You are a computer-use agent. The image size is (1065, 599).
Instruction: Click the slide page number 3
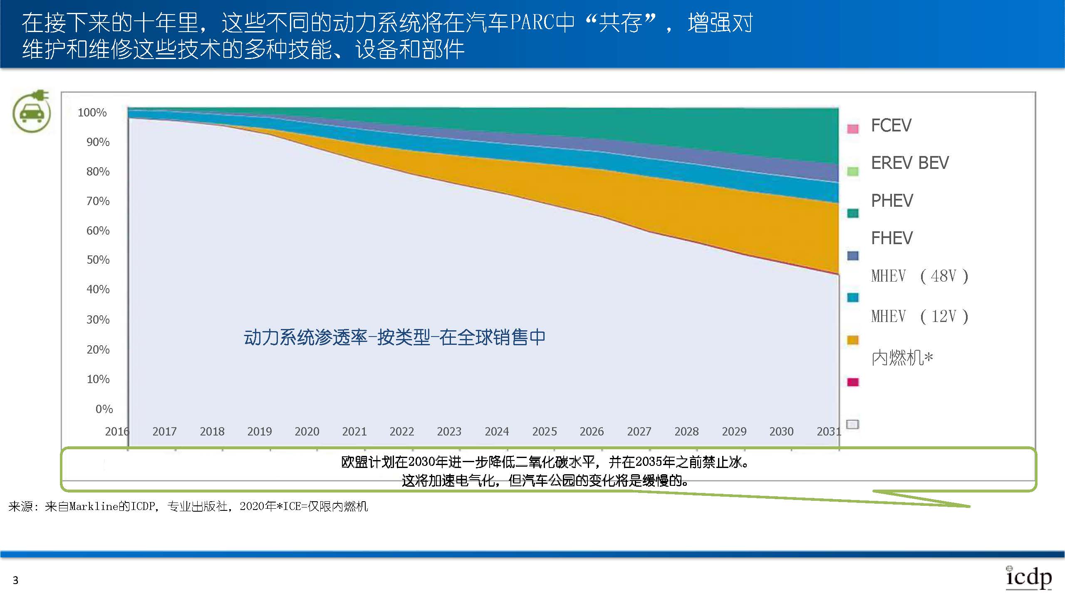[x=16, y=580]
